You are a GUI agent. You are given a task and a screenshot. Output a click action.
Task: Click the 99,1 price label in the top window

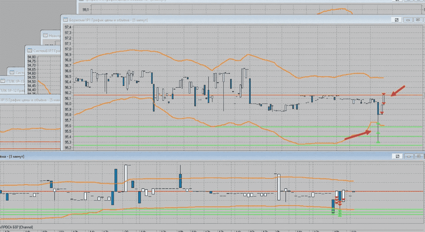(x=86, y=9)
